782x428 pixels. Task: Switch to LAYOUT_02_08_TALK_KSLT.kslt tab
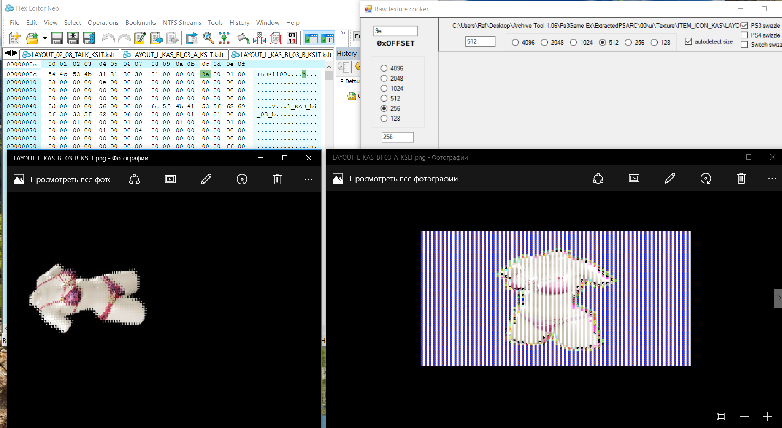coord(70,54)
